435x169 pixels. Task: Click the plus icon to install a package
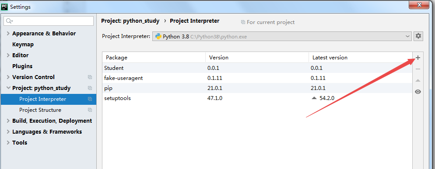pyautogui.click(x=418, y=58)
